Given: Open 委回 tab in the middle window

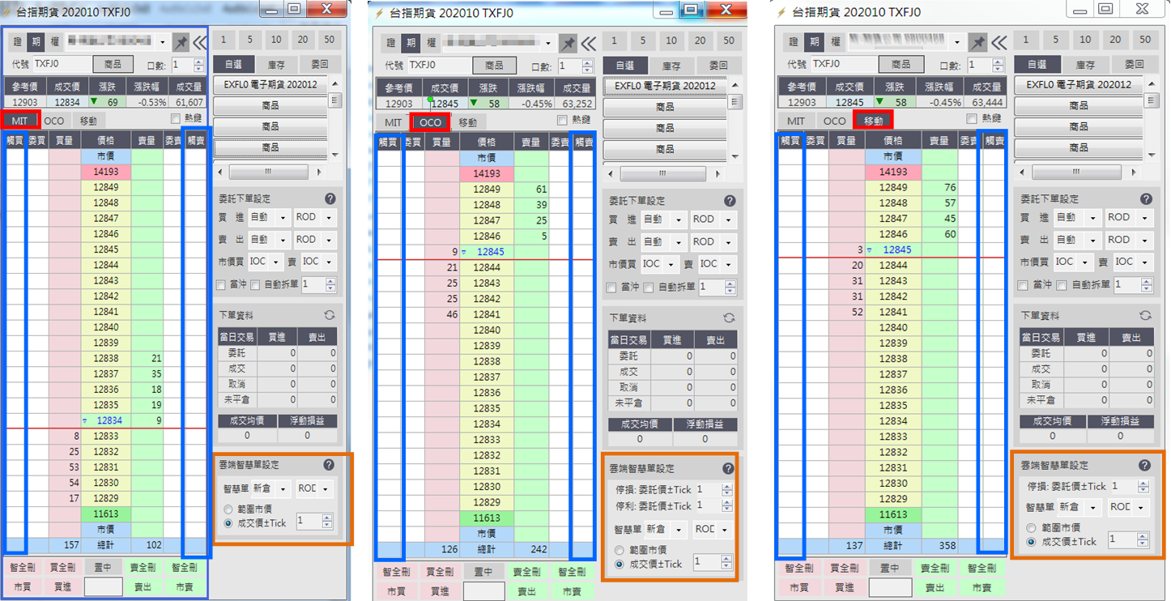Looking at the screenshot, I should tap(718, 65).
